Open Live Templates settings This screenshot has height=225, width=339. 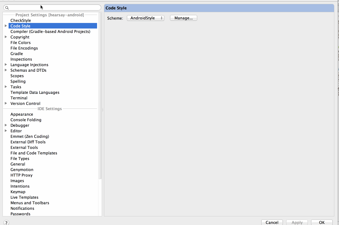pyautogui.click(x=24, y=197)
